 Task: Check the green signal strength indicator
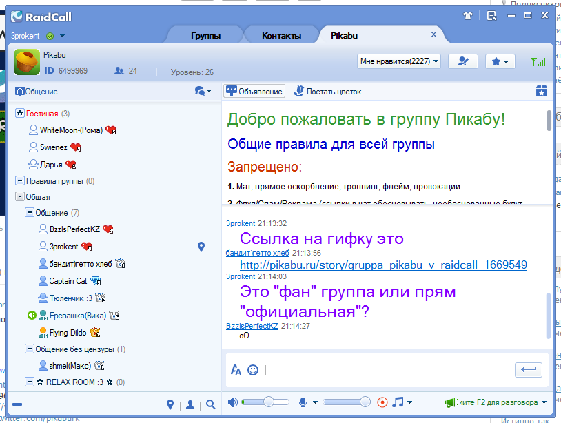(x=538, y=61)
